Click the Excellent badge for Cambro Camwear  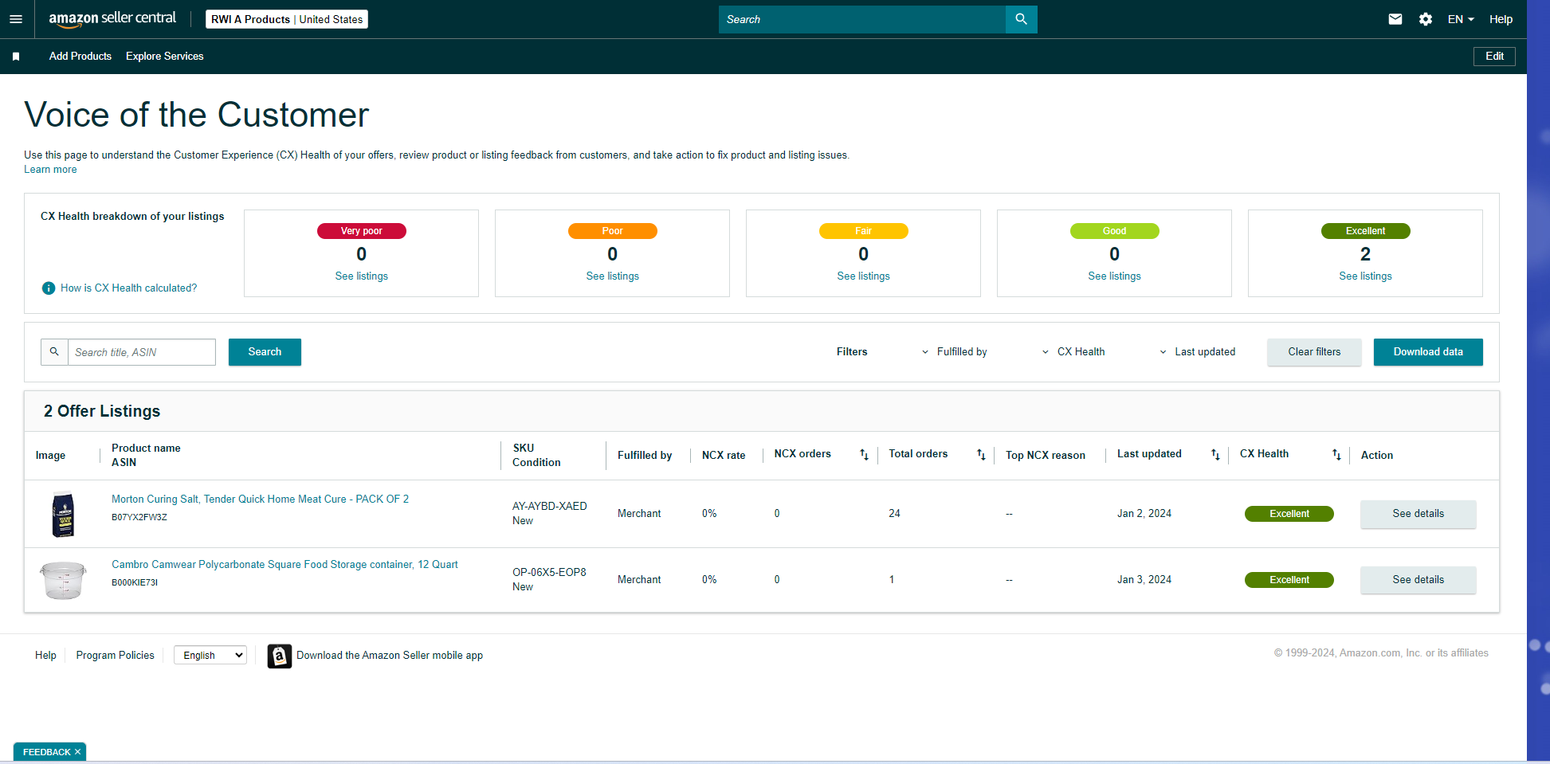click(1289, 580)
